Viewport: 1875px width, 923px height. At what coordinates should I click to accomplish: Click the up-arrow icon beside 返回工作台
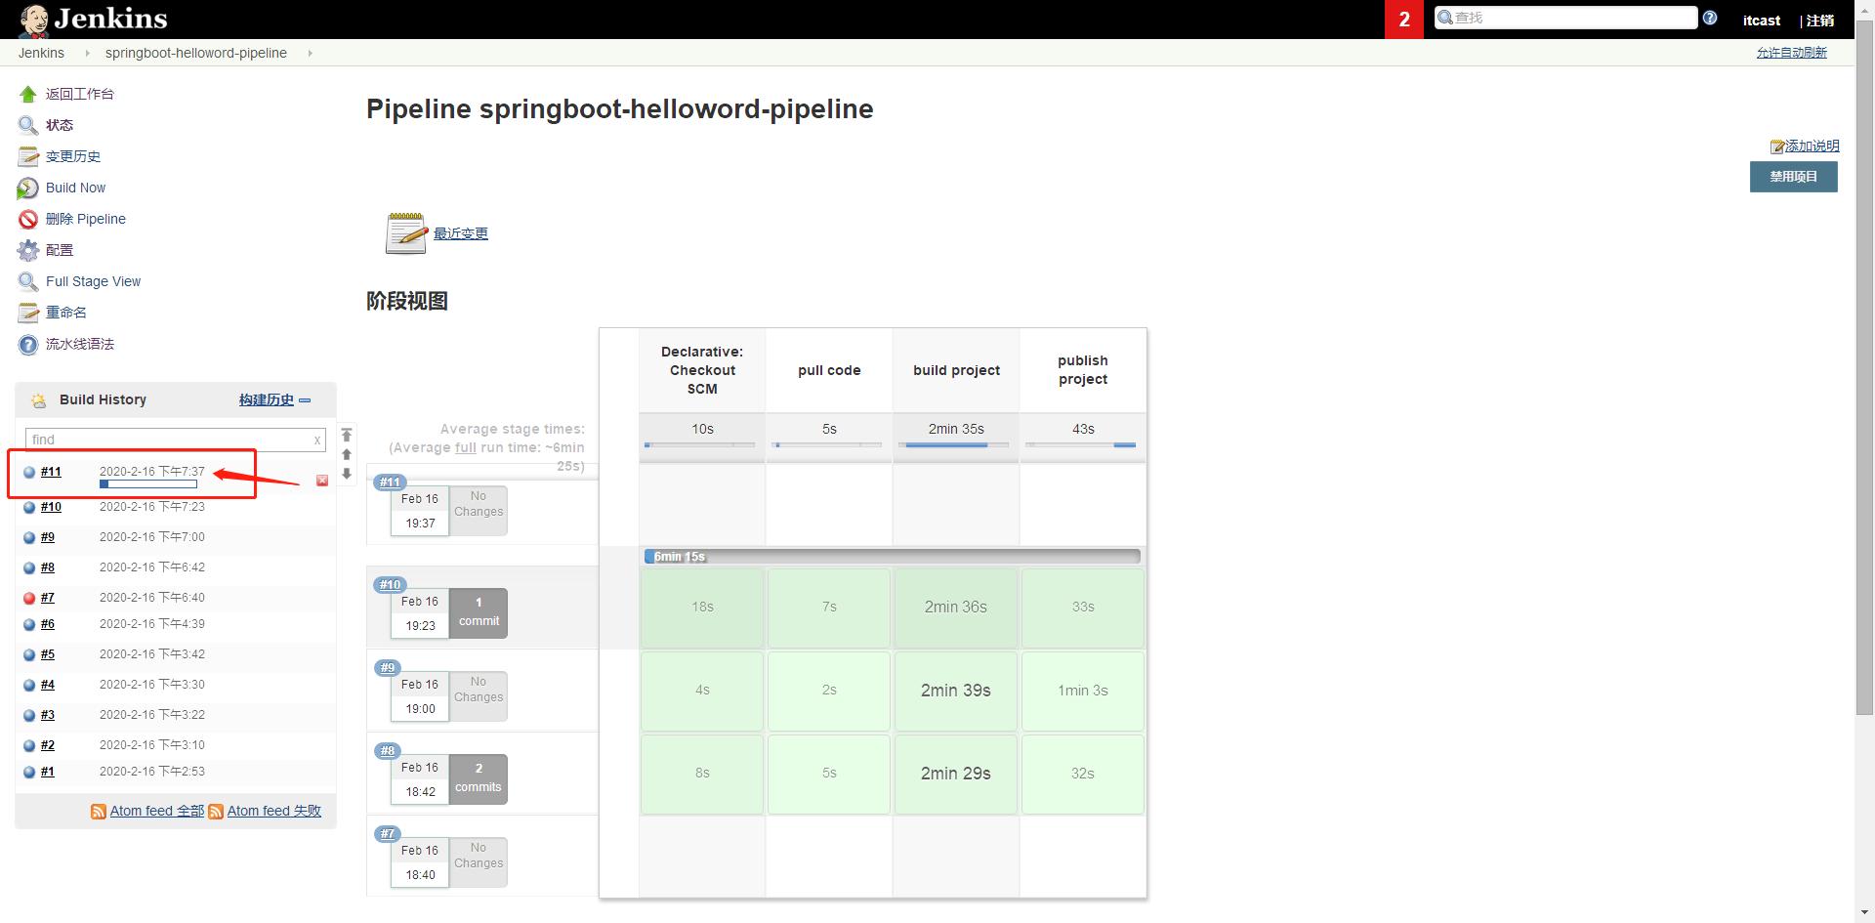(28, 95)
